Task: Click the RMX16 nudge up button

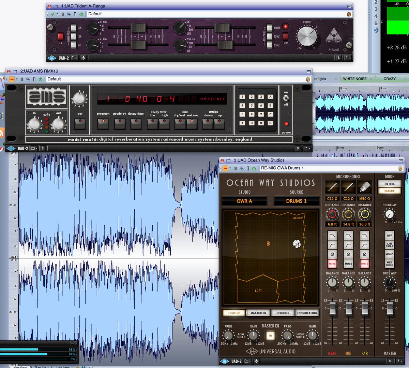Action: click(x=219, y=124)
